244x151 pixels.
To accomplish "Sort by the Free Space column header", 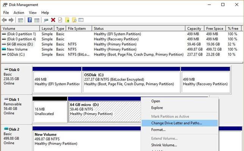I will (215, 29).
